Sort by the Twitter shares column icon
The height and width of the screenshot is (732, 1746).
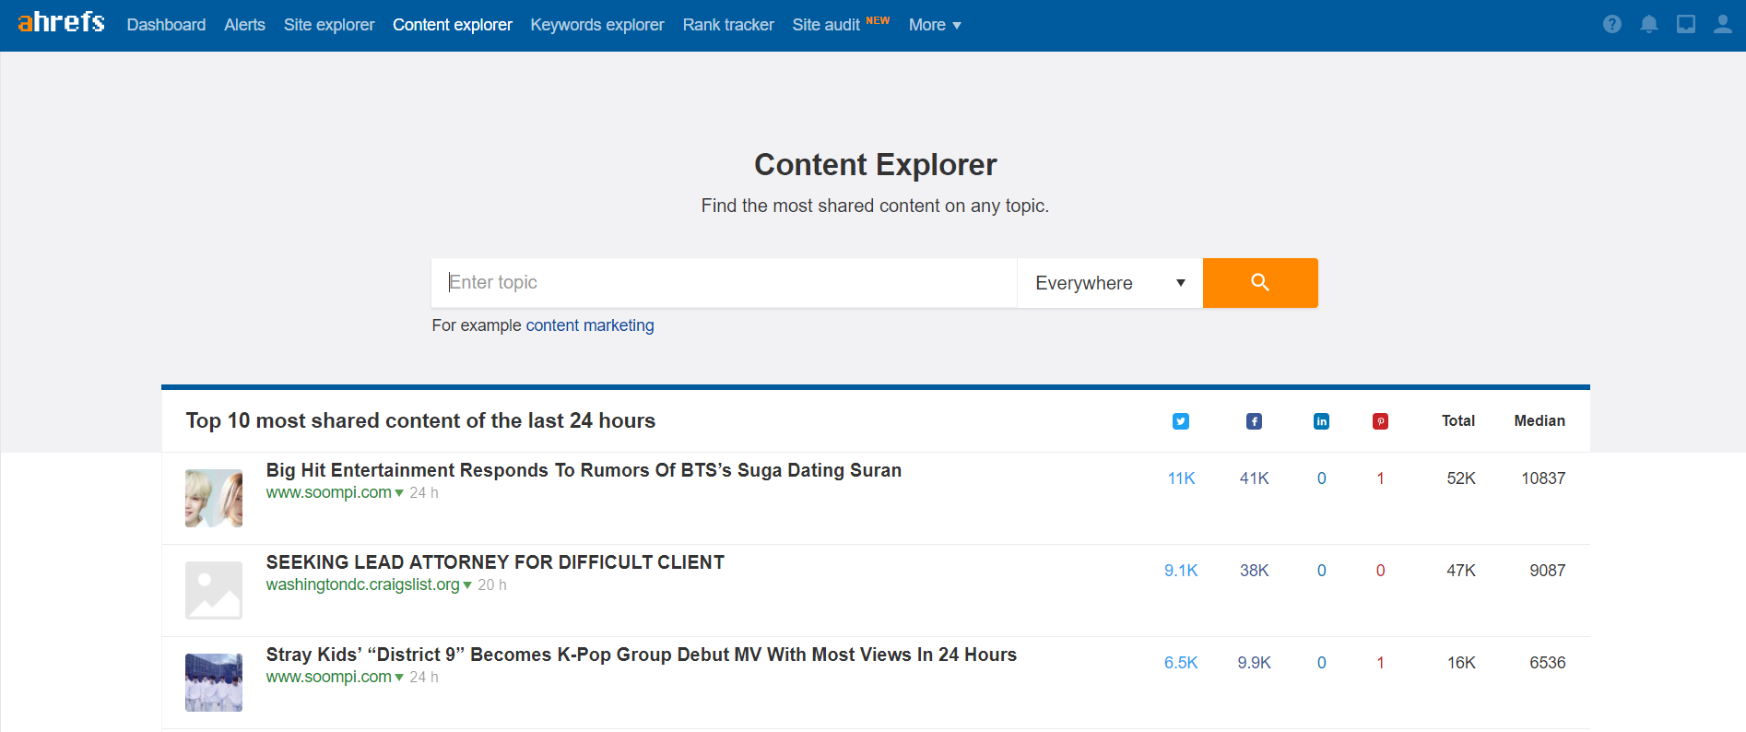(x=1180, y=421)
